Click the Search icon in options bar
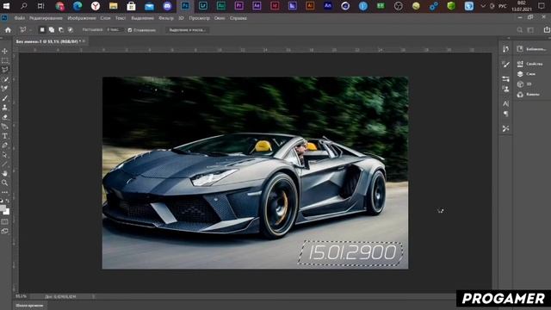 [x=520, y=30]
